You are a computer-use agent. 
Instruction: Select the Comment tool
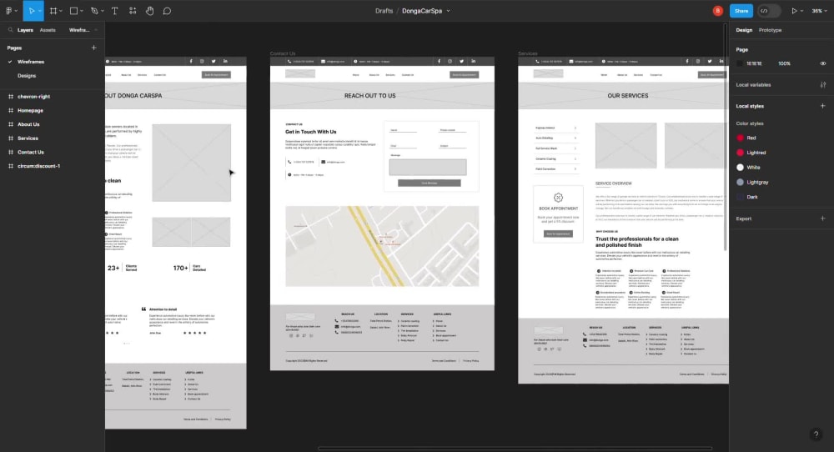click(167, 11)
